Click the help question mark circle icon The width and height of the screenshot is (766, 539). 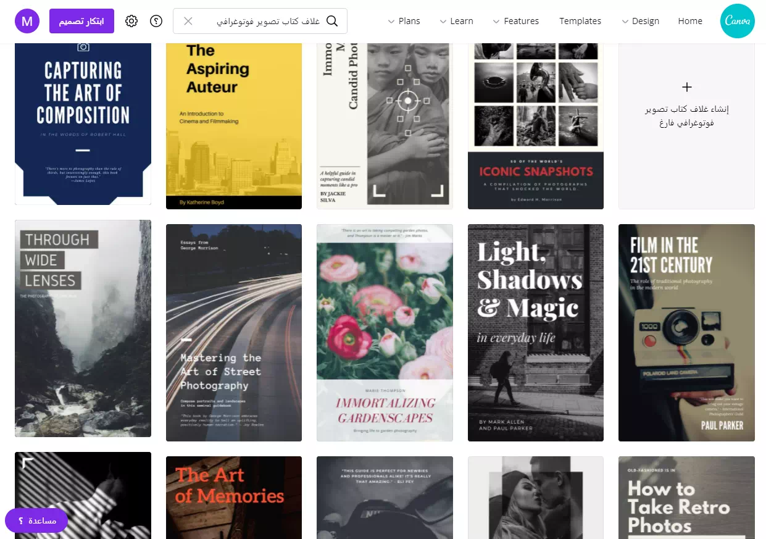[x=156, y=21]
